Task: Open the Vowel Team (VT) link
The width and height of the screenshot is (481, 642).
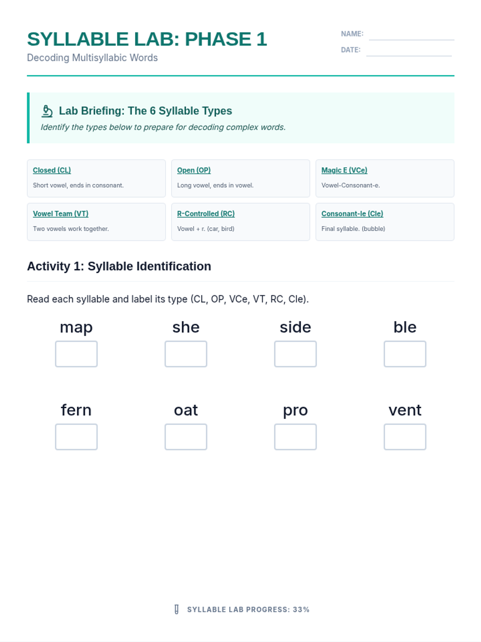Action: pyautogui.click(x=61, y=213)
